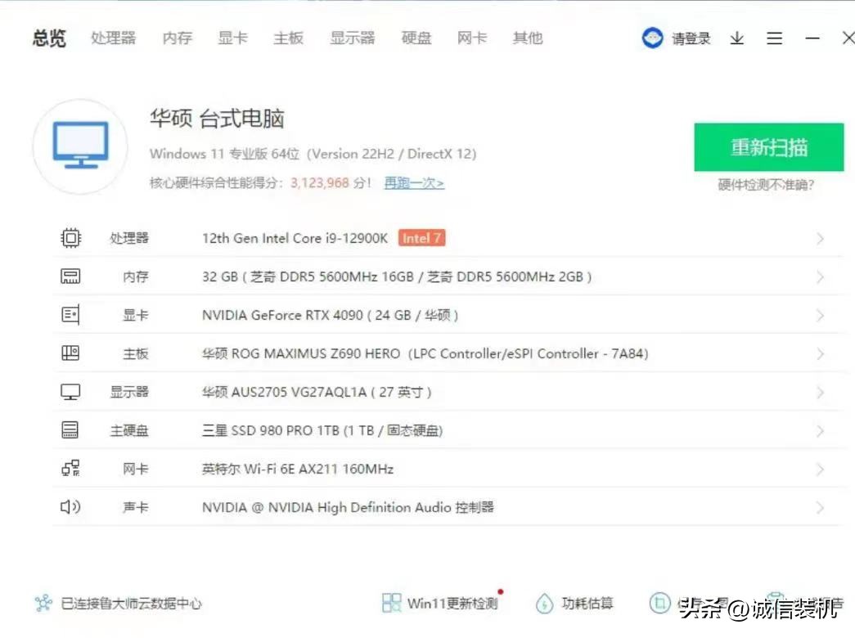This screenshot has height=638, width=855.
Task: Switch to the 显卡 tab
Action: (x=232, y=38)
